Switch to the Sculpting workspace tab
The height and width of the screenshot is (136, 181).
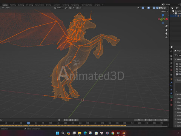click(21, 5)
